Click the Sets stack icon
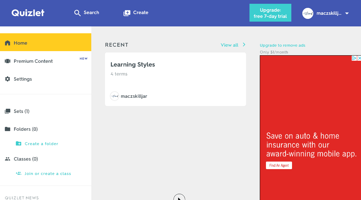Image resolution: width=361 pixels, height=200 pixels. tap(8, 111)
